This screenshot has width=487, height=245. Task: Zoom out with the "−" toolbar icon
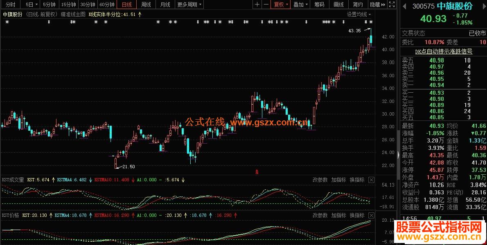pos(266,5)
